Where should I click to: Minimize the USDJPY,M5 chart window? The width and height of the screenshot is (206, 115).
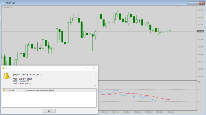click(x=190, y=3)
